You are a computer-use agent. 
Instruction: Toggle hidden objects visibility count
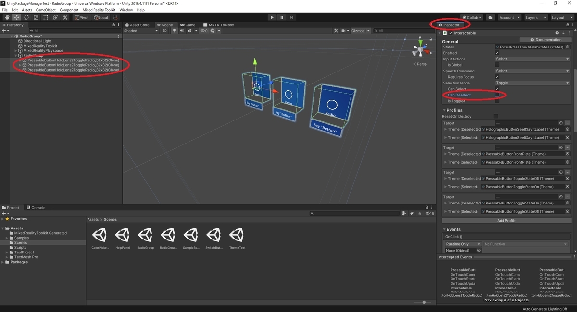pos(204,31)
